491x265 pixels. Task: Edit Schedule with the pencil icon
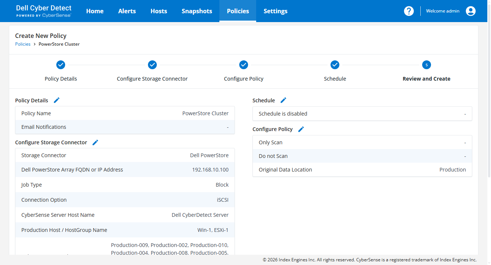(283, 100)
